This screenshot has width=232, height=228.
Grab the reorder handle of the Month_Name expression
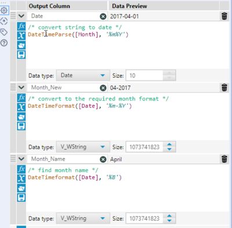[x=13, y=158]
